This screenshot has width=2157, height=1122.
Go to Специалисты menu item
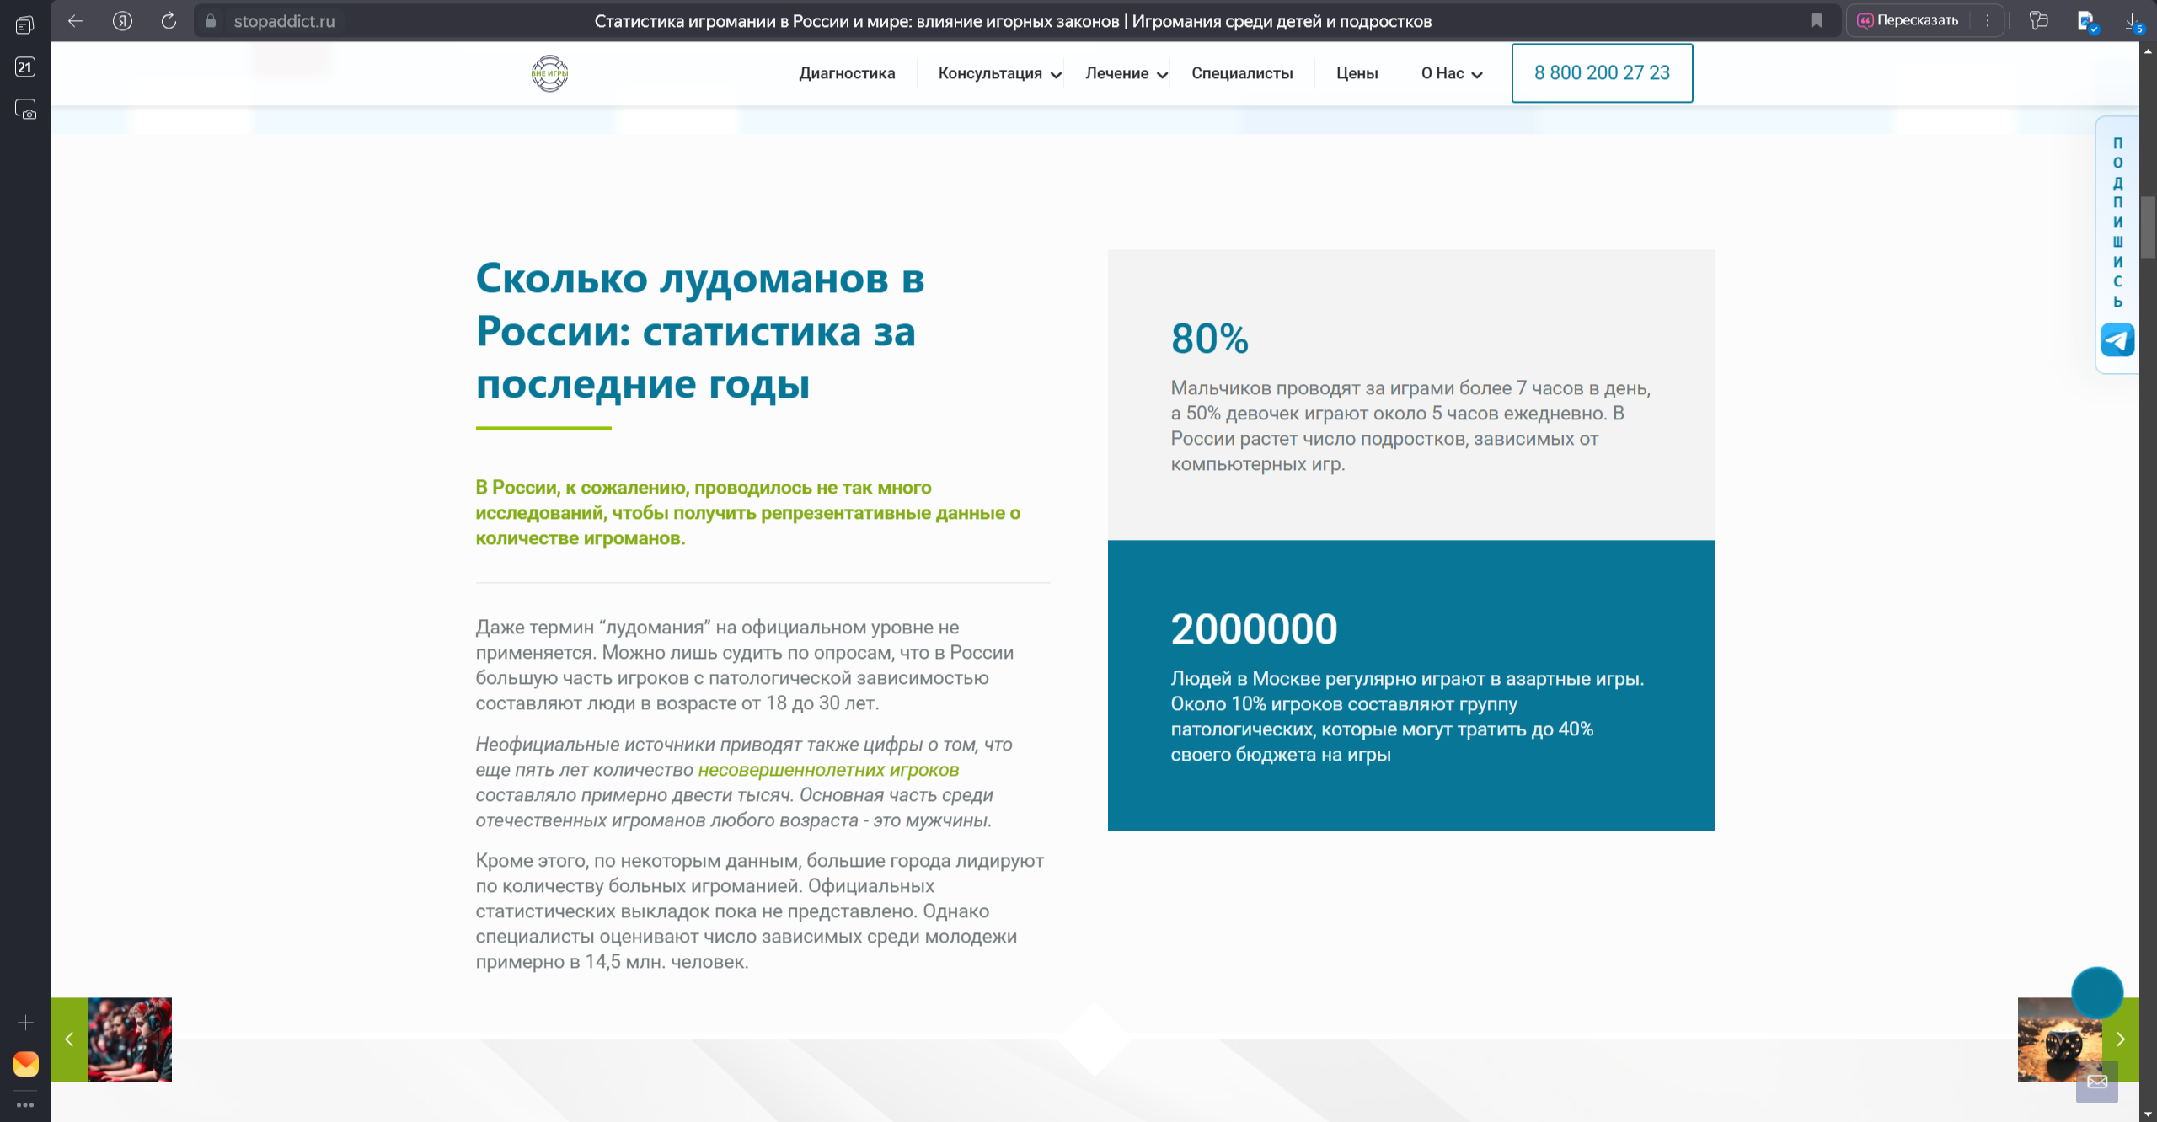1242,73
